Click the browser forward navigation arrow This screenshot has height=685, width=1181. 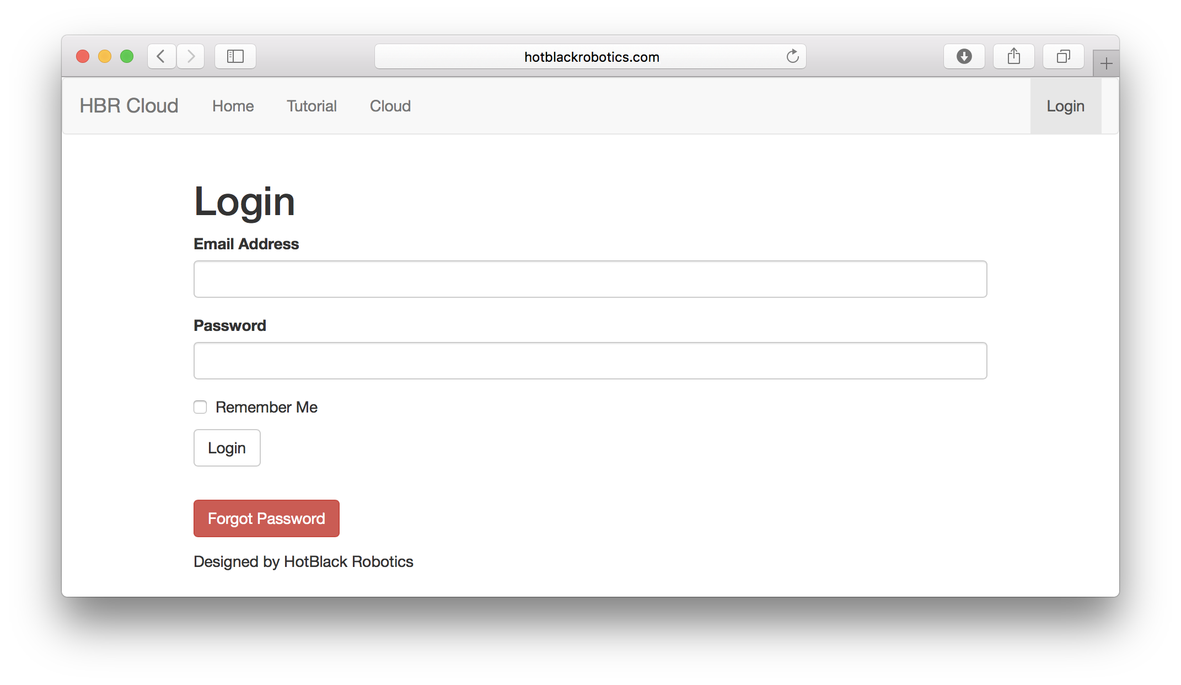190,56
